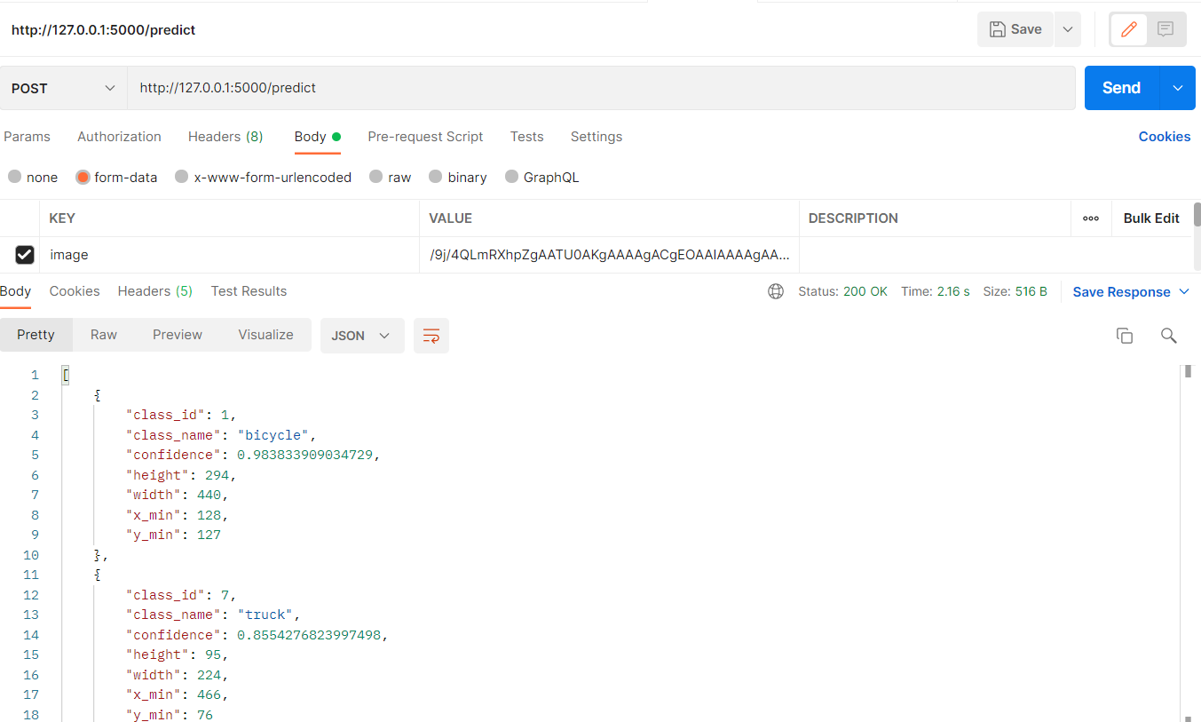Open the comments speech bubble icon
The image size is (1201, 722).
tap(1165, 29)
